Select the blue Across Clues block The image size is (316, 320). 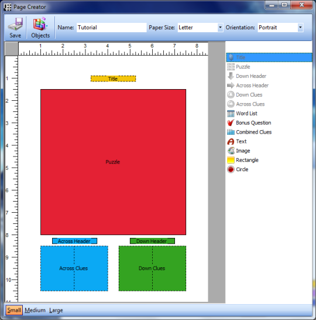pyautogui.click(x=74, y=268)
